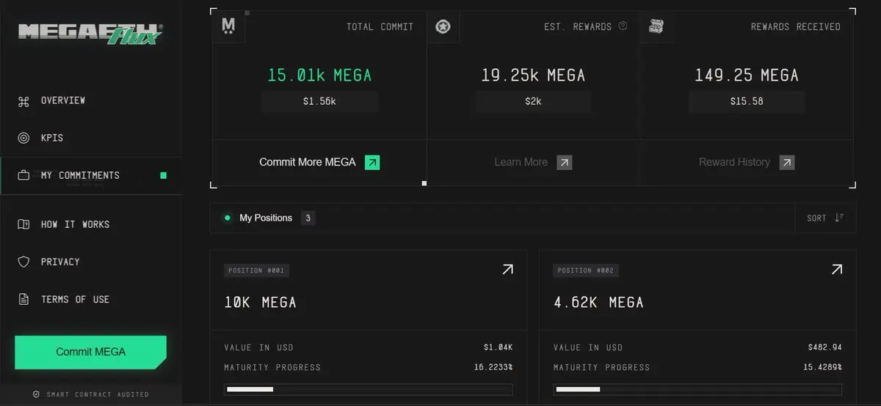
Task: Click arrow icon next to Learn More
Action: click(564, 163)
